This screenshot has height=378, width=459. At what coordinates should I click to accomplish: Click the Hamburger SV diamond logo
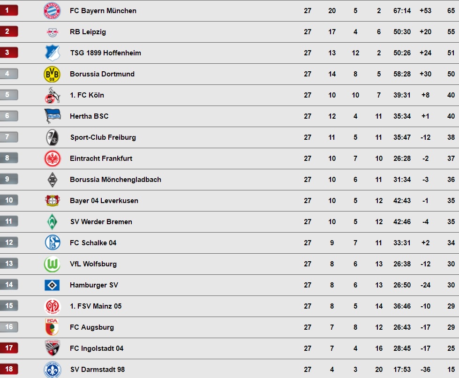(x=52, y=285)
